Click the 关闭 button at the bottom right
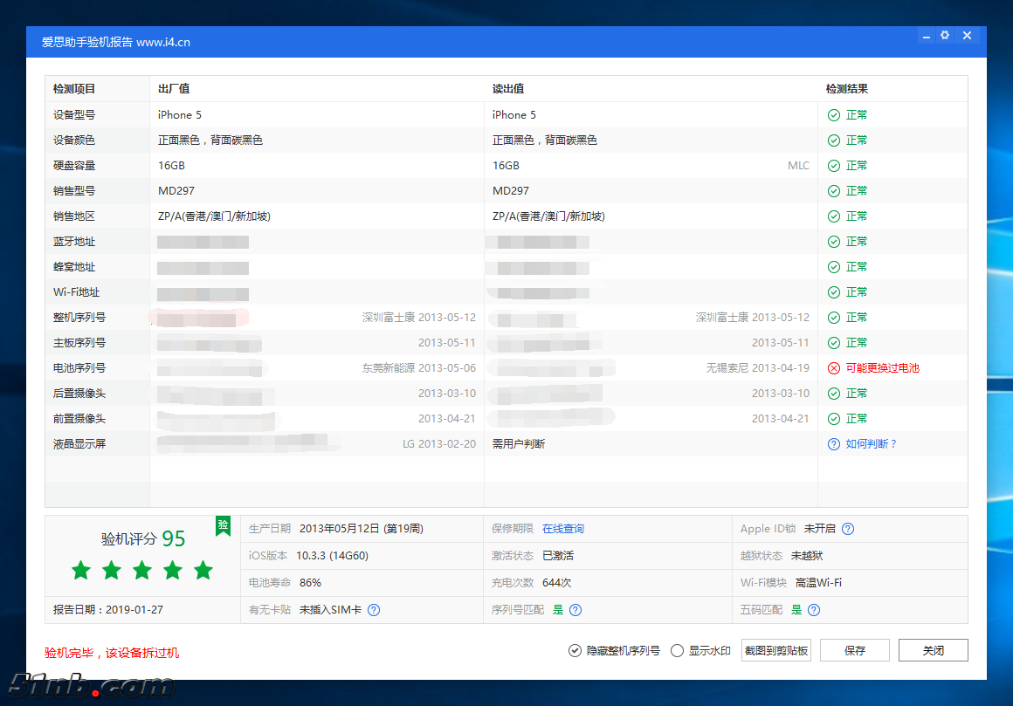Viewport: 1013px width, 706px height. pos(933,650)
